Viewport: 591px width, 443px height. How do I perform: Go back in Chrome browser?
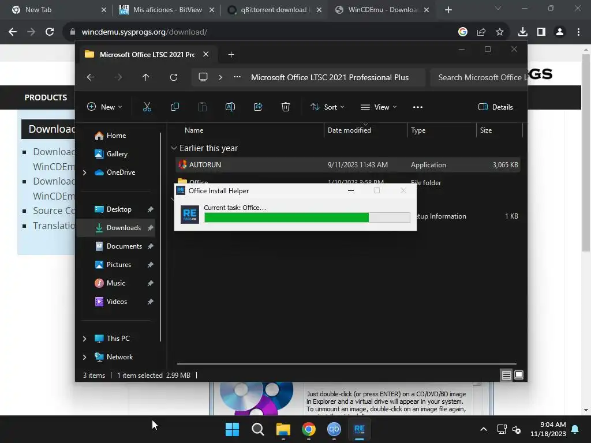[13, 32]
